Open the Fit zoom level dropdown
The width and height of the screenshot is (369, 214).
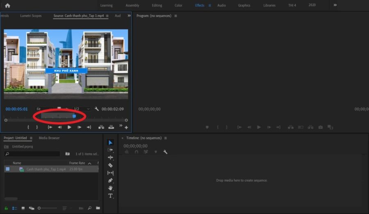[x=44, y=109]
